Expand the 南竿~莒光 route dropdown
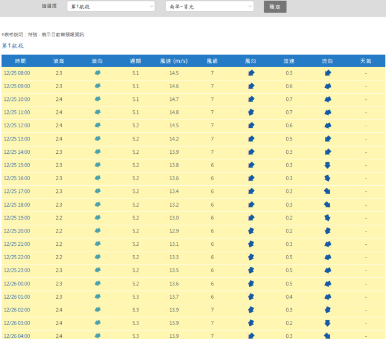 [x=209, y=7]
